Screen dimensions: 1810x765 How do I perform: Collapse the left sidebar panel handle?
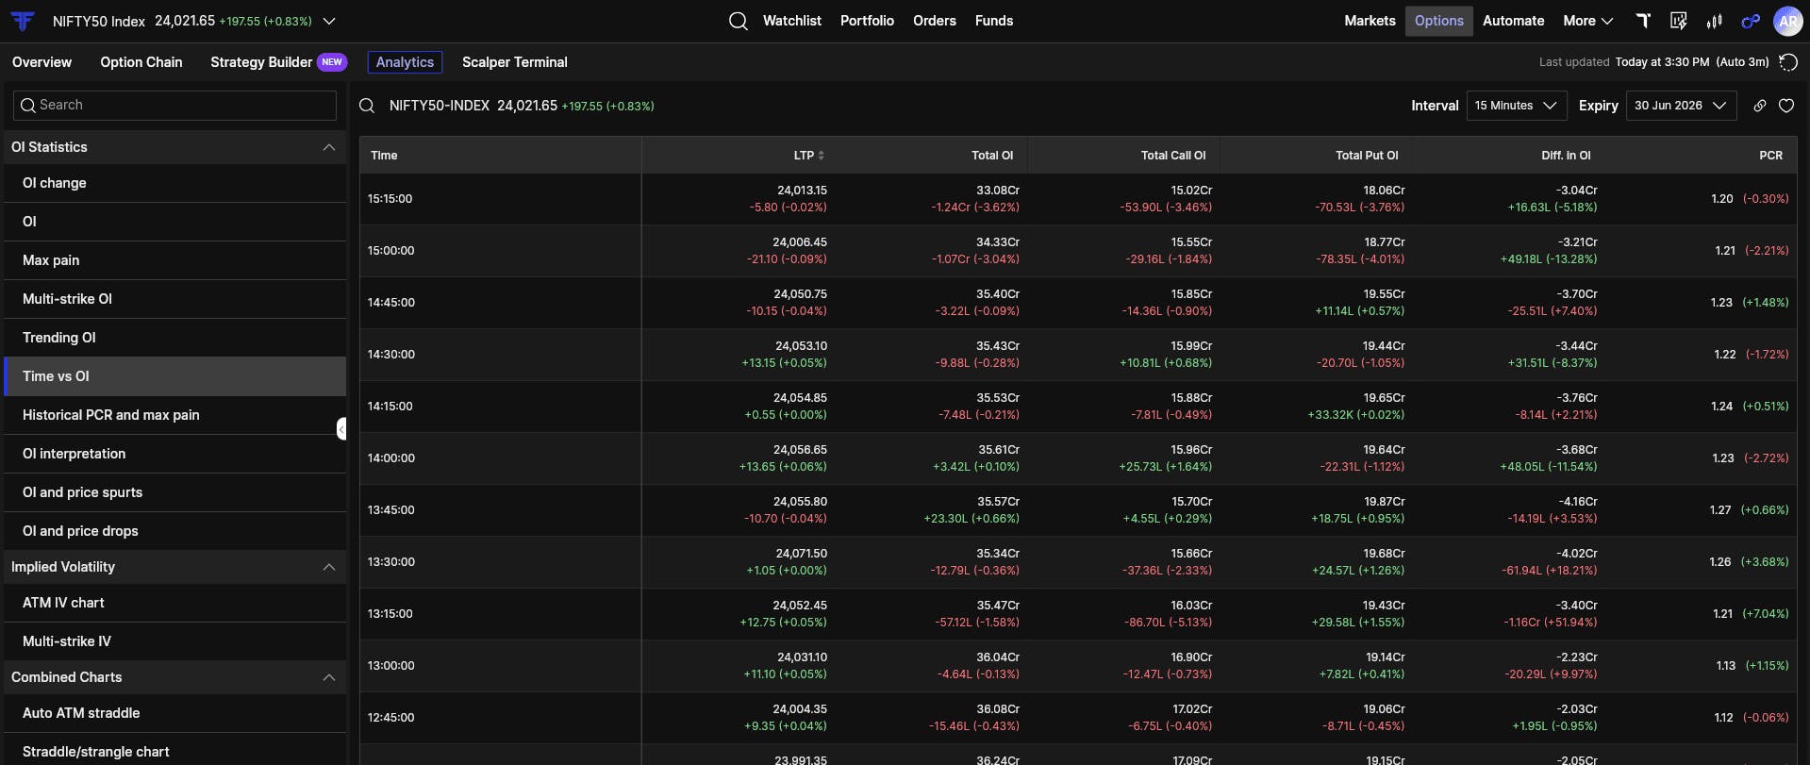pos(341,429)
